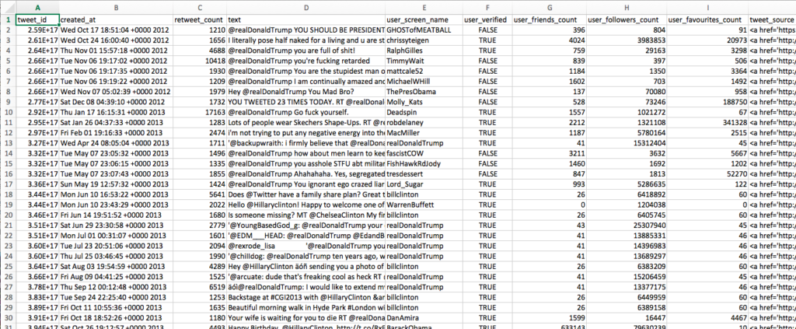The image size is (796, 329).
Task: Click the tweet_source header cell
Action: (771, 18)
